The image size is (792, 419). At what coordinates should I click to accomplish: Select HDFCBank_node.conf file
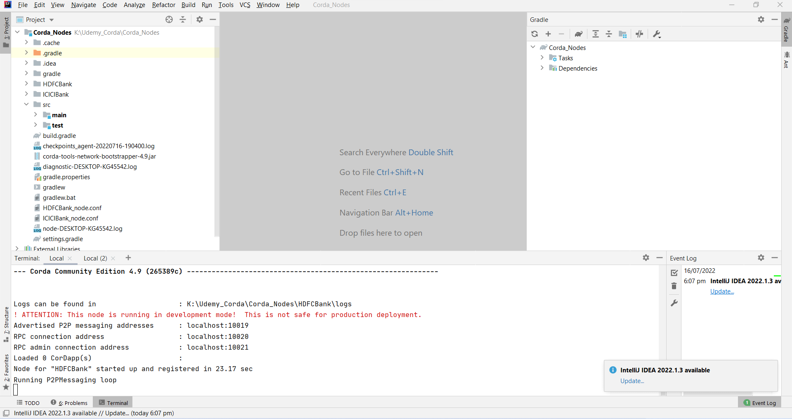pos(72,208)
